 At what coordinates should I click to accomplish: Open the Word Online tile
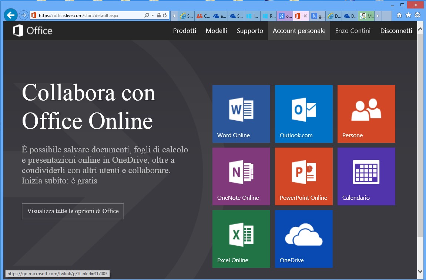[x=241, y=114]
